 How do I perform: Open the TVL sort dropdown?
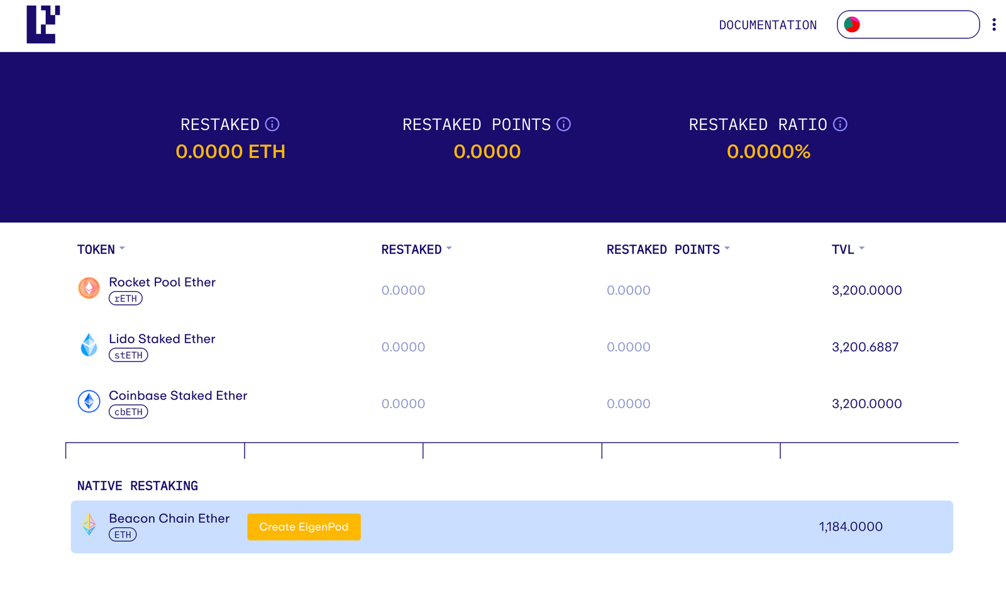click(861, 248)
